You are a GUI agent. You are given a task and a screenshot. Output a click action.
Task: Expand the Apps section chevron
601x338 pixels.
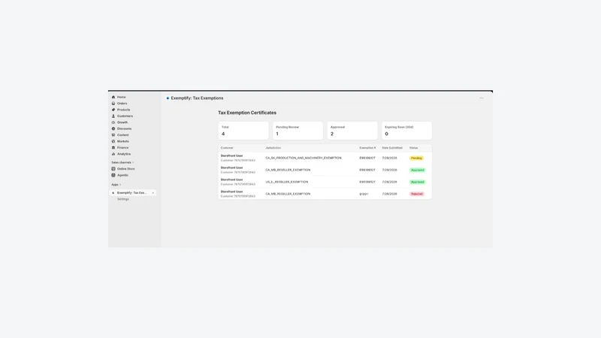point(120,185)
